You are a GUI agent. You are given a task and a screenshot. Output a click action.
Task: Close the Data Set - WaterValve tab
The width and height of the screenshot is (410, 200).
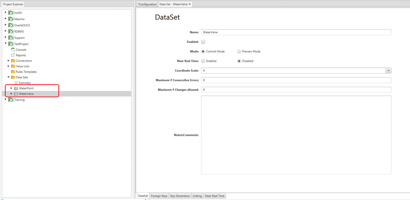190,4
